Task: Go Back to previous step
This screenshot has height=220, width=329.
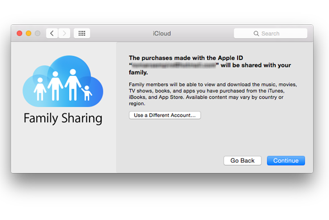Action: coord(242,160)
